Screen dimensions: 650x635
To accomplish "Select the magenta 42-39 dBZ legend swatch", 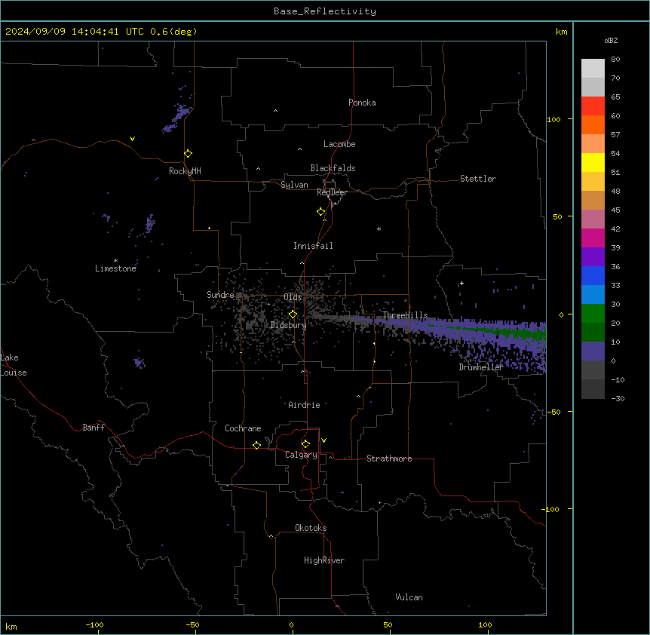I will [x=593, y=238].
